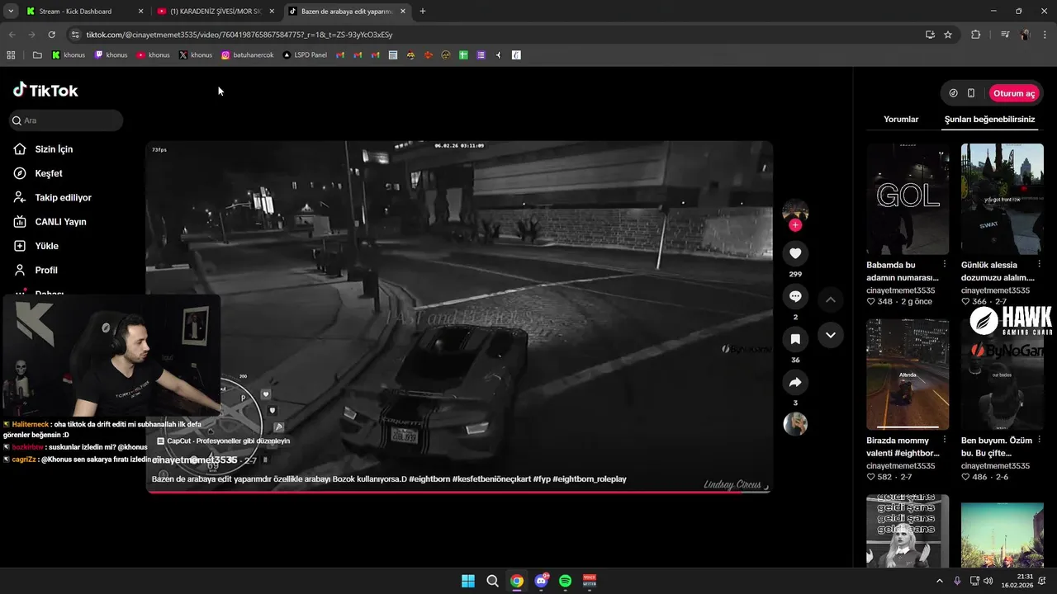Open the CapCut edit link
Viewport: 1057px width, 594px height.
click(223, 441)
